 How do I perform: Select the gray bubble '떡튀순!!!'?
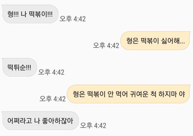click(20, 67)
